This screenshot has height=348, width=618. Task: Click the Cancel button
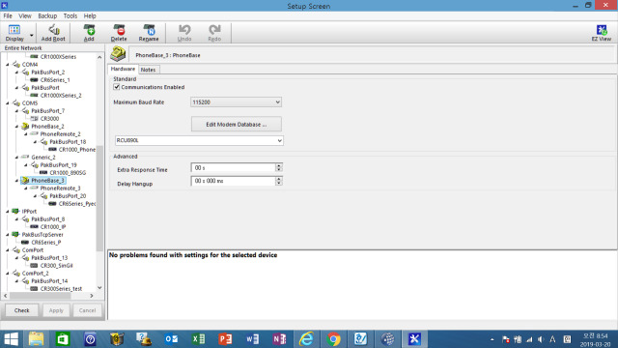87,310
